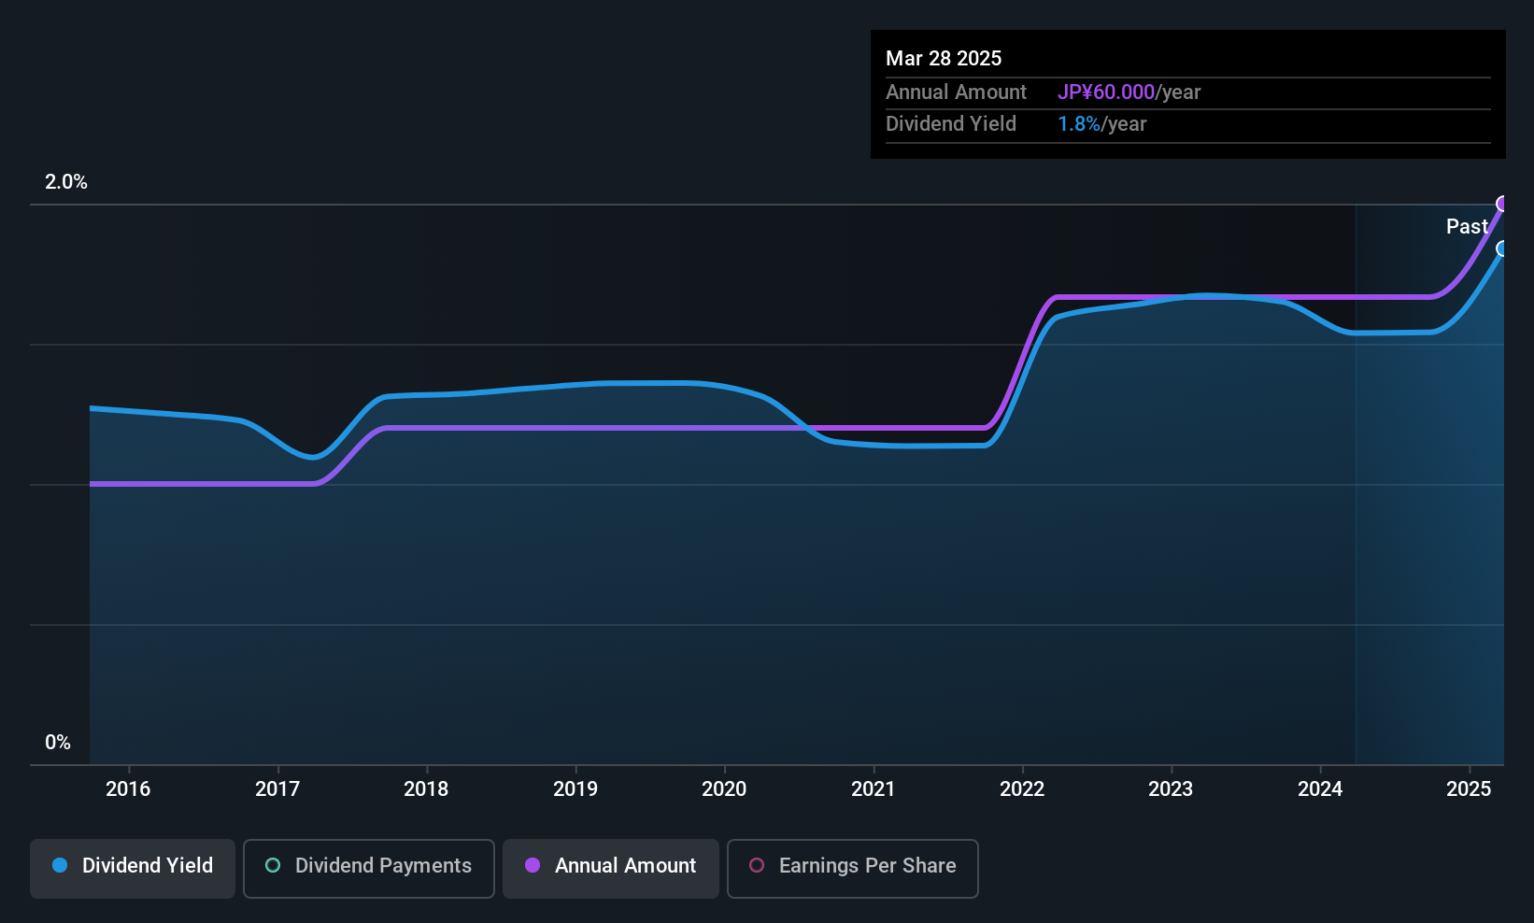Click the 2022 x-axis label
1534x923 pixels.
(x=1022, y=788)
